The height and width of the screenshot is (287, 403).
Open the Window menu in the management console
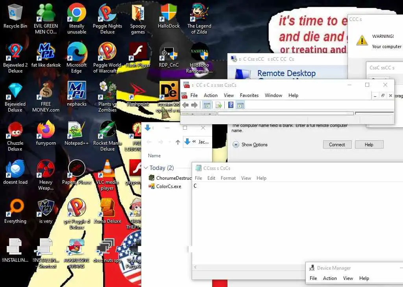click(274, 95)
